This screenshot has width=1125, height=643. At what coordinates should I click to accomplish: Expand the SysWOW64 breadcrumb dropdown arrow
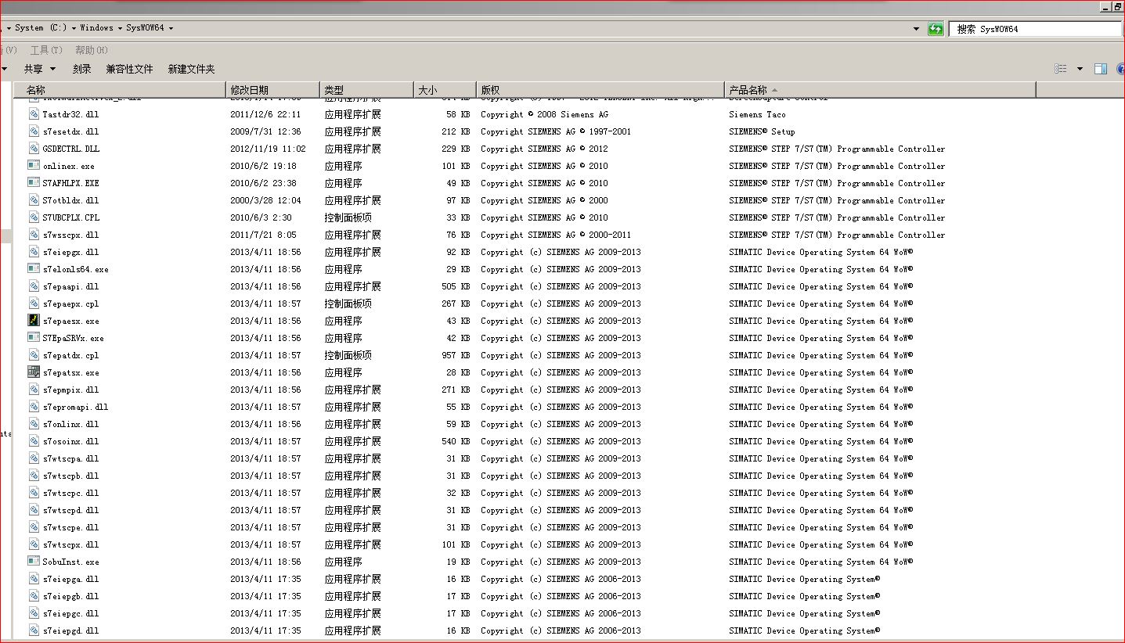tap(171, 28)
